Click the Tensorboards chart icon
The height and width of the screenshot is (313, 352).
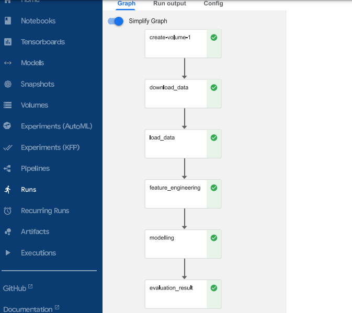click(8, 42)
